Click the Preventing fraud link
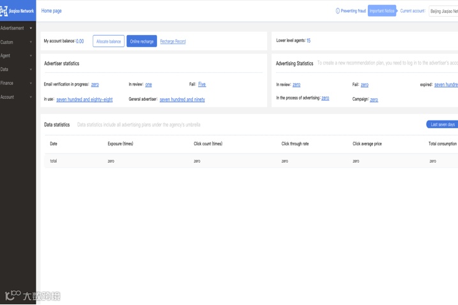This screenshot has height=305, width=458. [353, 11]
